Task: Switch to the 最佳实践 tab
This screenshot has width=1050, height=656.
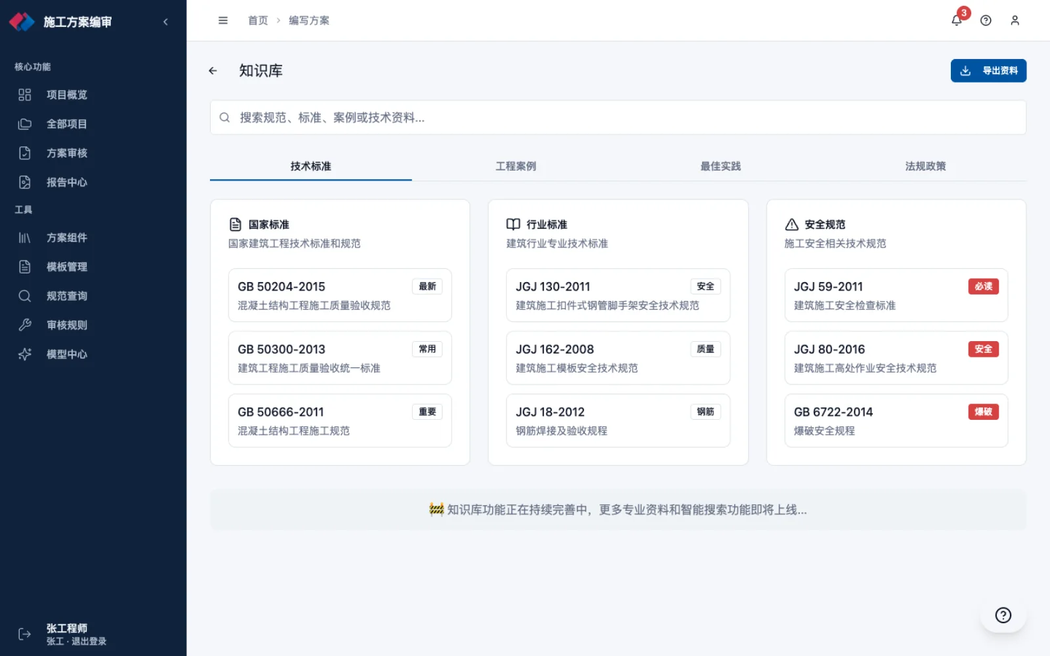Action: coord(721,167)
